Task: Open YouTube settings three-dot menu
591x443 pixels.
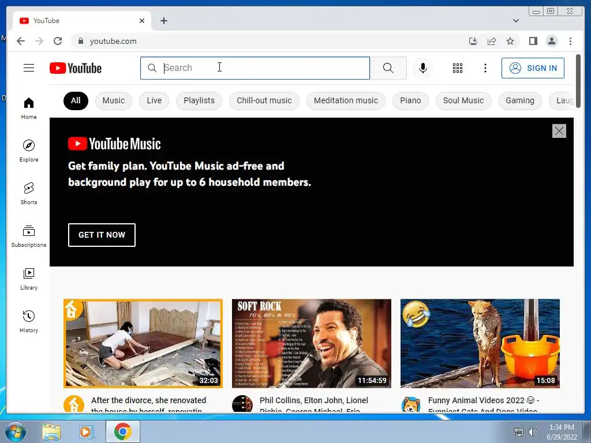Action: click(x=485, y=68)
